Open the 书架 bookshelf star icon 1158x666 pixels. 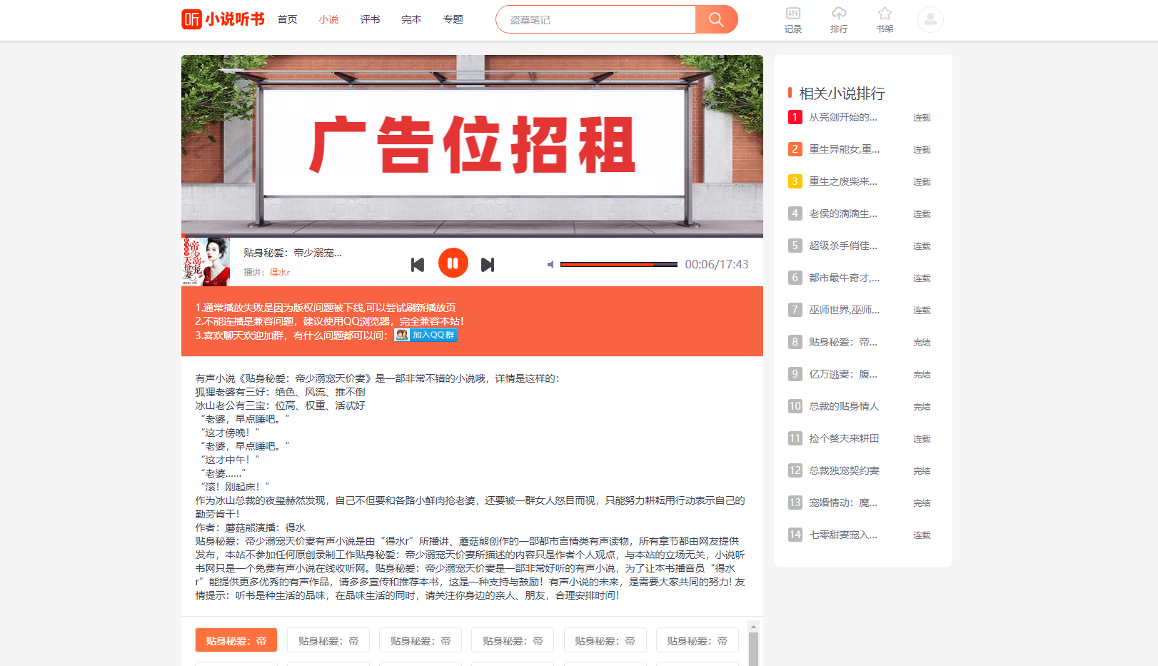click(x=885, y=20)
